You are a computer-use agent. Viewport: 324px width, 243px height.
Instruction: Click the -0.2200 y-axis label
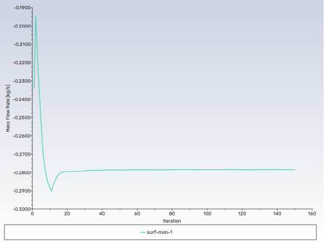coord(22,63)
